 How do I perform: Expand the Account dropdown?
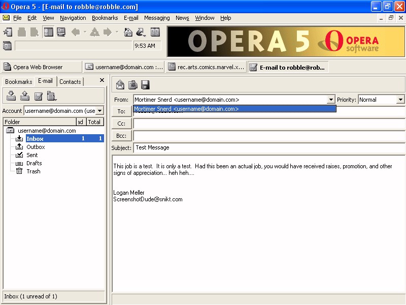click(99, 111)
